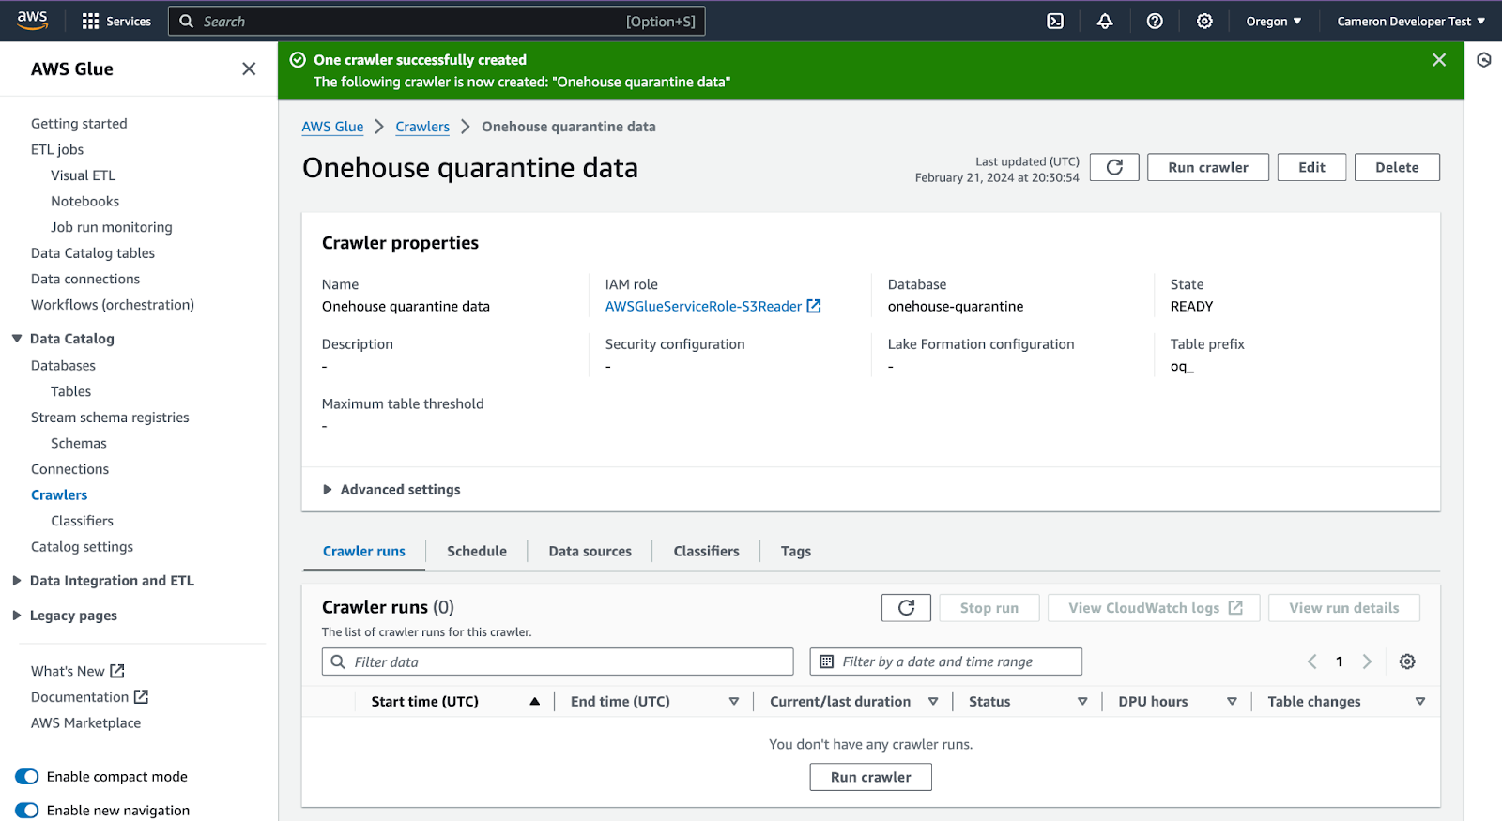Open crawler runs table preferences gear
This screenshot has height=821, width=1502.
click(x=1407, y=661)
